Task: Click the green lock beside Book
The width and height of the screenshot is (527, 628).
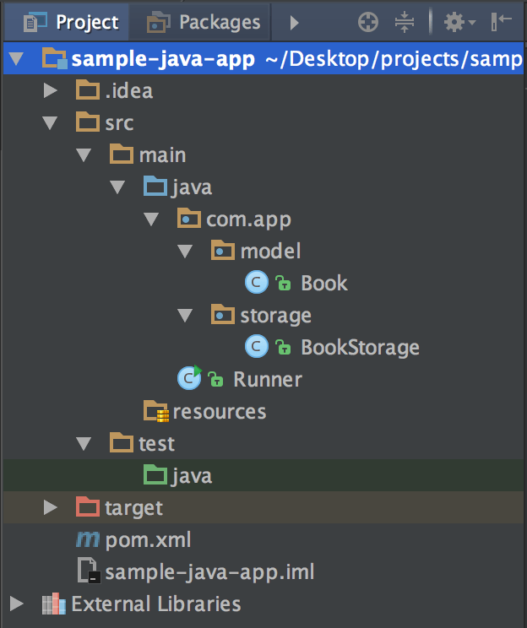Action: 283,283
